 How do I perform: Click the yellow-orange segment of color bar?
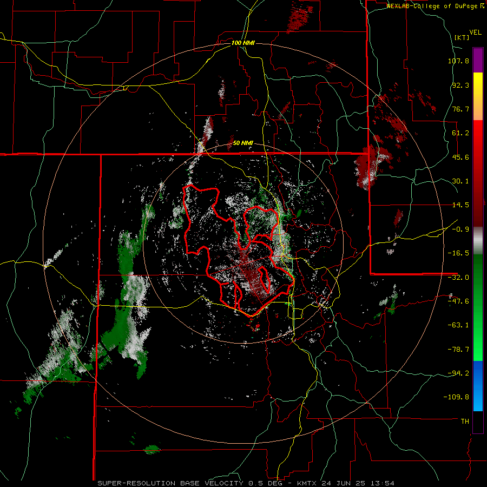point(478,96)
